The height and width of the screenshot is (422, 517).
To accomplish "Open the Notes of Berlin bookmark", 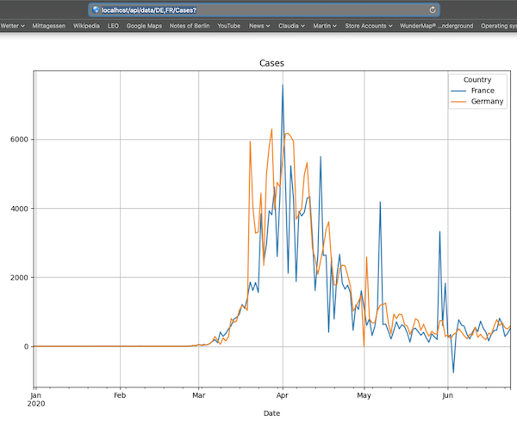I will coord(190,26).
